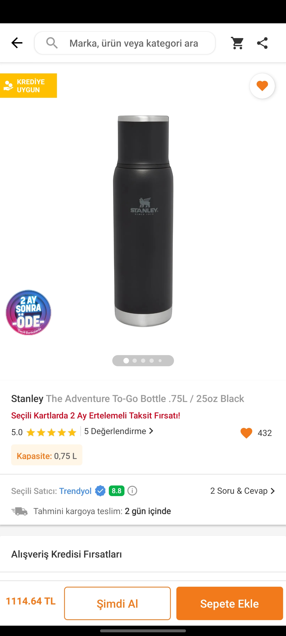The width and height of the screenshot is (286, 636).
Task: Tap the orange heart beside 432
Action: [246, 433]
